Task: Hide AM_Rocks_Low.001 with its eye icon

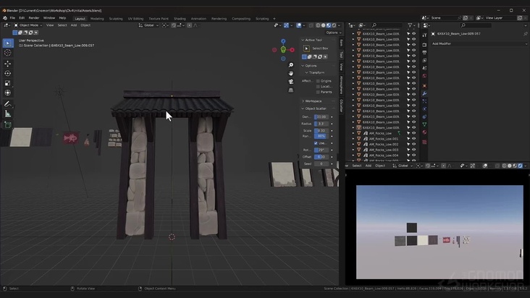Action: (x=413, y=139)
